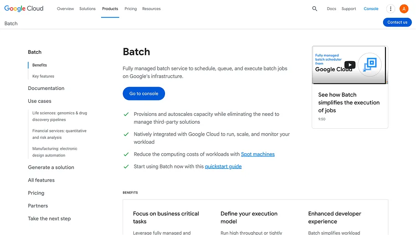Click the 'Define your execution model' heading

[249, 218]
